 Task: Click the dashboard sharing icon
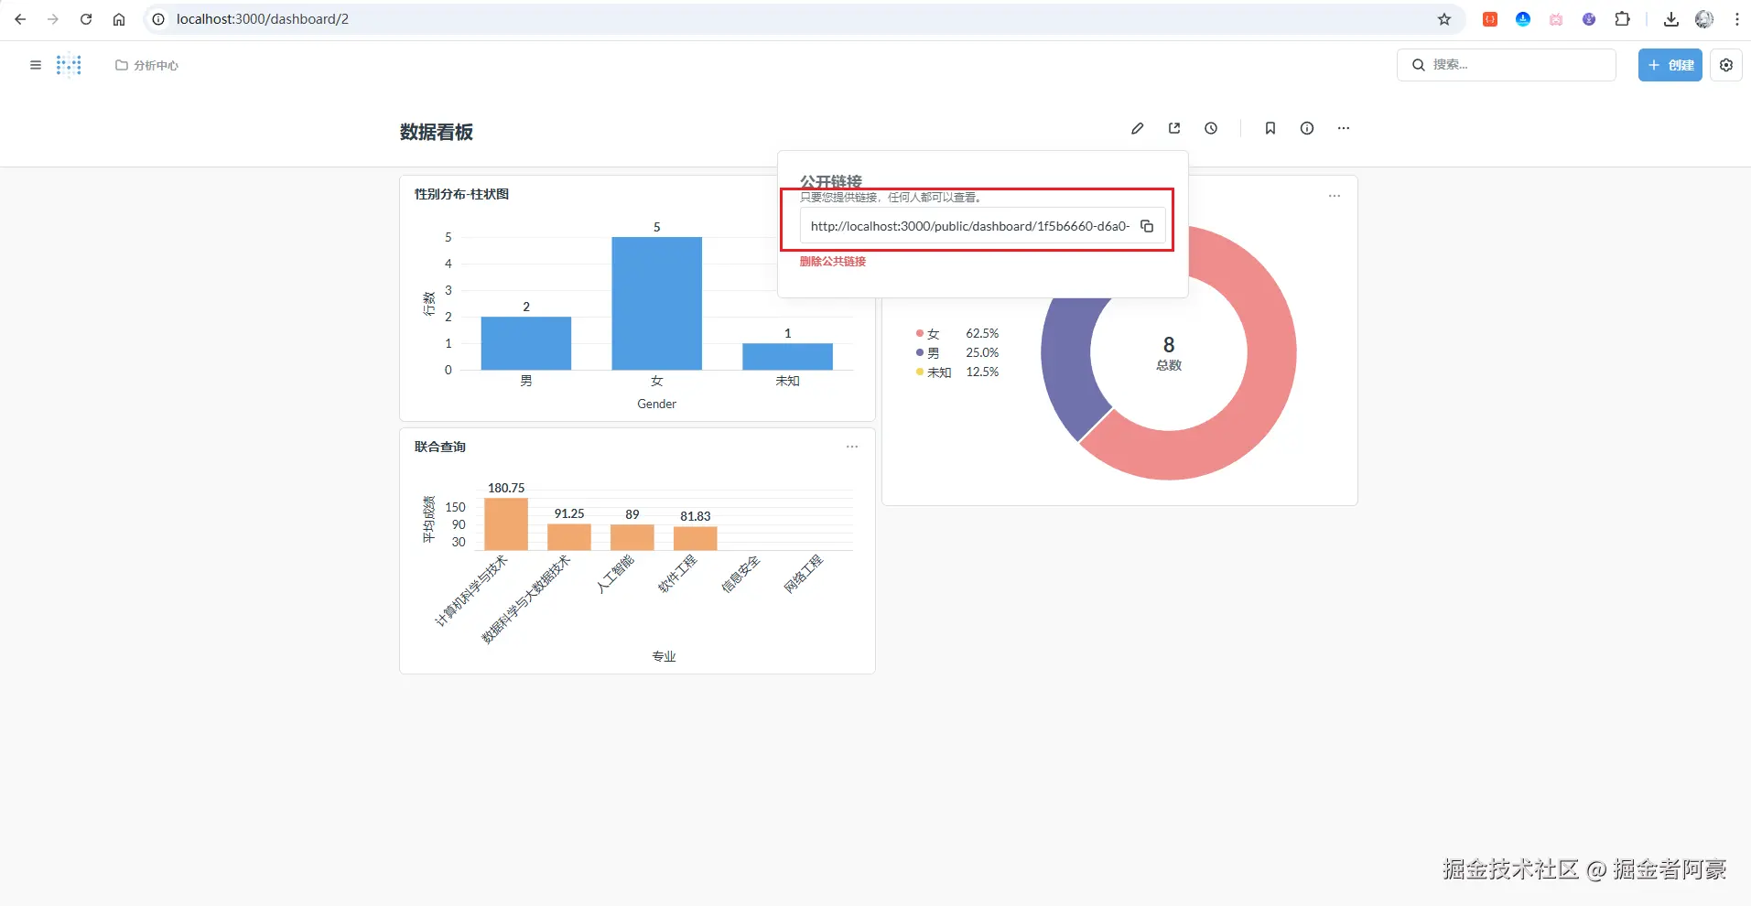(x=1174, y=128)
